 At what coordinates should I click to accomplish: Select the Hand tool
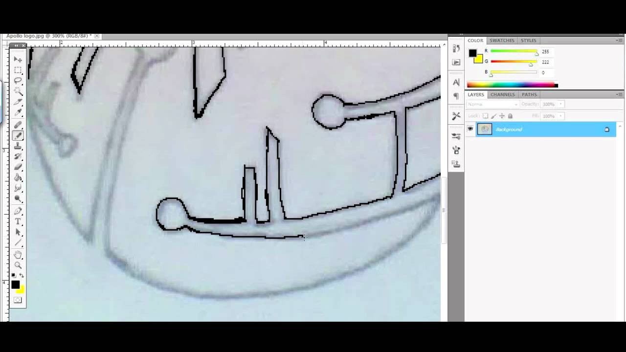[x=18, y=255]
